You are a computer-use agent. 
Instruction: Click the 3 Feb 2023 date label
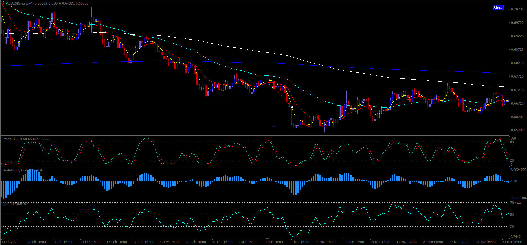tap(10, 242)
